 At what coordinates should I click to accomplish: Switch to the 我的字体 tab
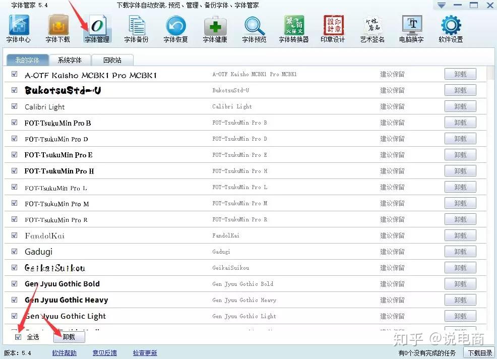click(x=28, y=60)
